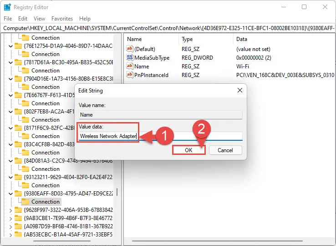
Task: Open the Edit menu
Action: (x=23, y=19)
